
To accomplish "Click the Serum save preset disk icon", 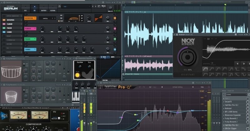I will [x=59, y=6].
